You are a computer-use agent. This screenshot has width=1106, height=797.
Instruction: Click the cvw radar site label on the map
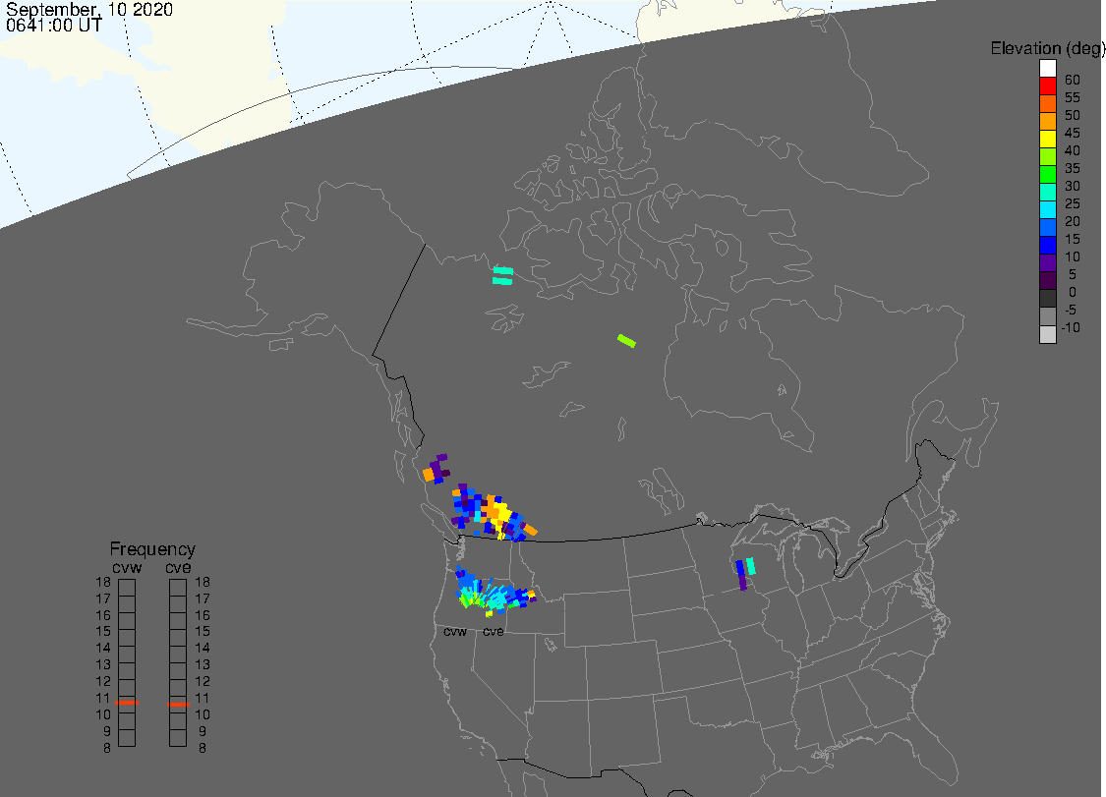point(455,631)
